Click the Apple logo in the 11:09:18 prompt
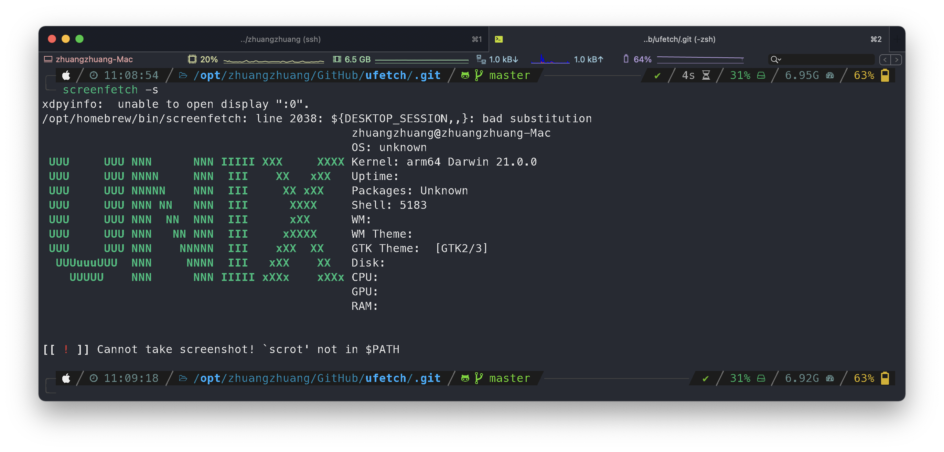The width and height of the screenshot is (944, 452). pos(66,378)
